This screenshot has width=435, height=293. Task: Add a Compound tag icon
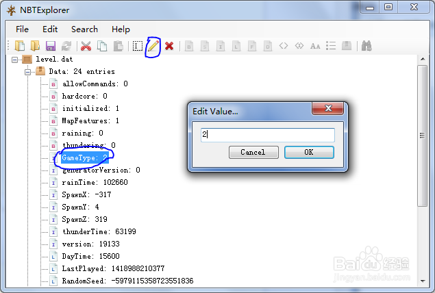tap(347, 46)
